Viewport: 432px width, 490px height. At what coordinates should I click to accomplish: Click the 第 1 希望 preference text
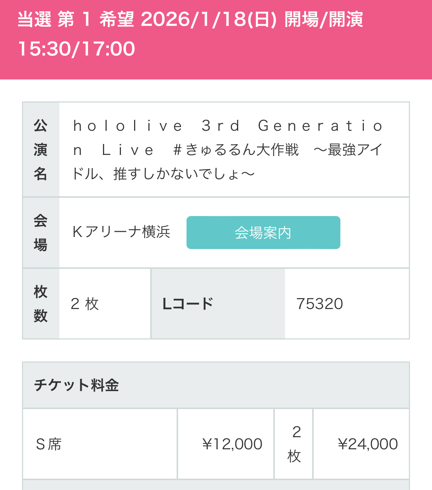coord(96,19)
